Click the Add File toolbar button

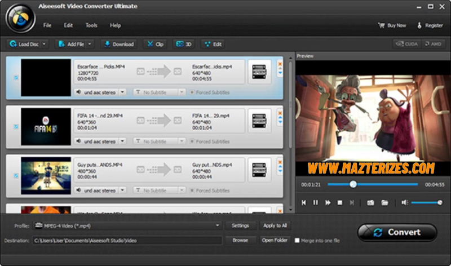(x=72, y=44)
